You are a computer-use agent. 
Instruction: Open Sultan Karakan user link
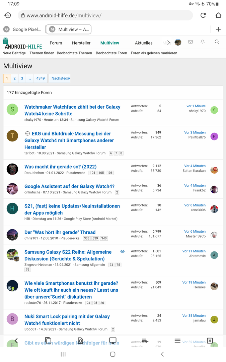point(194,171)
